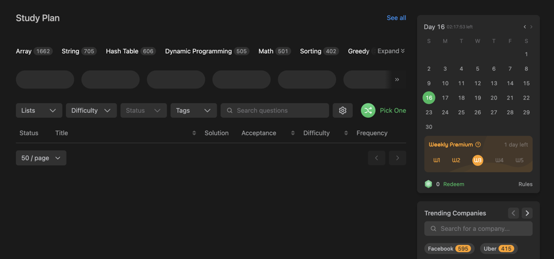This screenshot has width=554, height=259.
Task: Click the See all study plans link
Action: (x=396, y=18)
